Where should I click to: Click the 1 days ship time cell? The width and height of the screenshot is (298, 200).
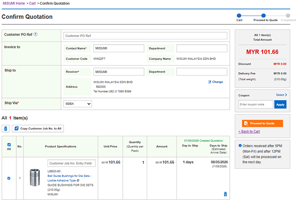tap(188, 162)
